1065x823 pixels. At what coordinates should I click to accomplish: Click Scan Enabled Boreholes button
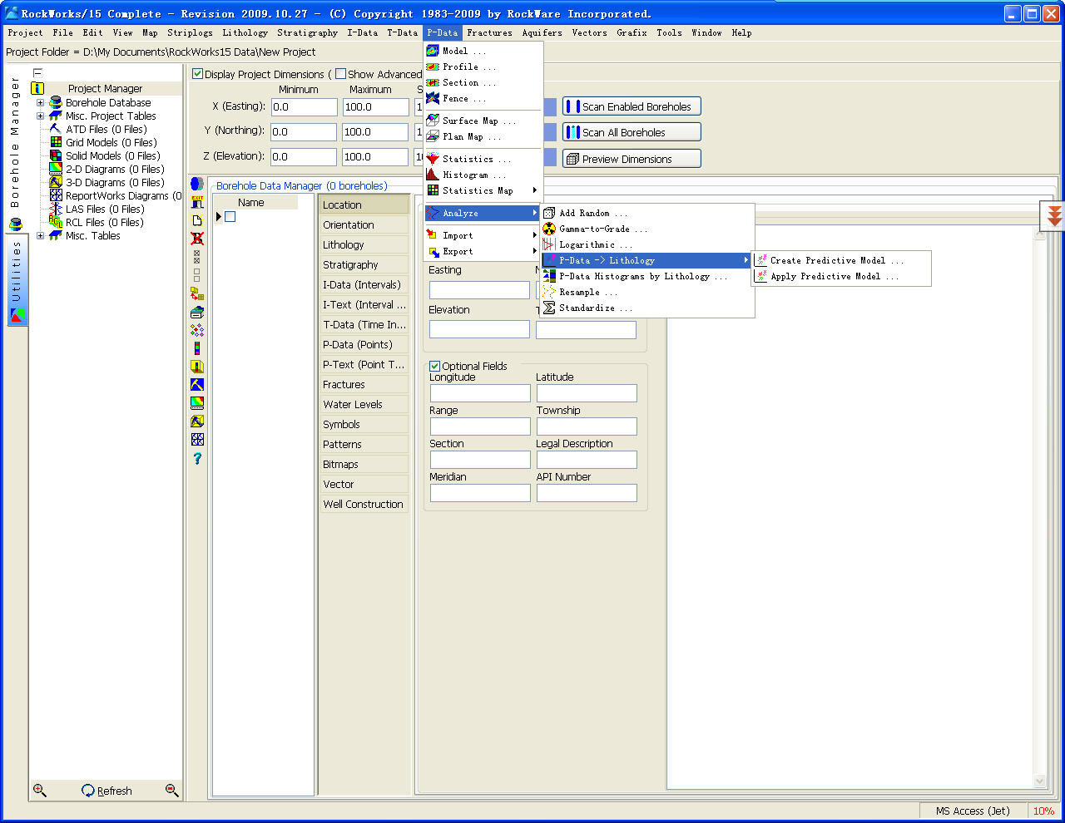tap(632, 106)
